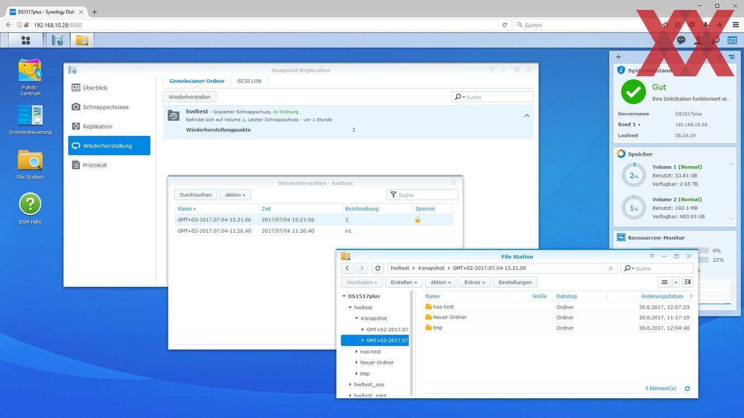This screenshot has width=744, height=418.
Task: Click Einstellungen button in File Station
Action: click(x=515, y=282)
